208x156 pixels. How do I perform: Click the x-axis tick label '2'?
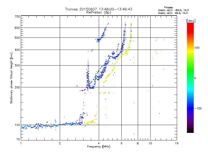[x=60, y=143]
